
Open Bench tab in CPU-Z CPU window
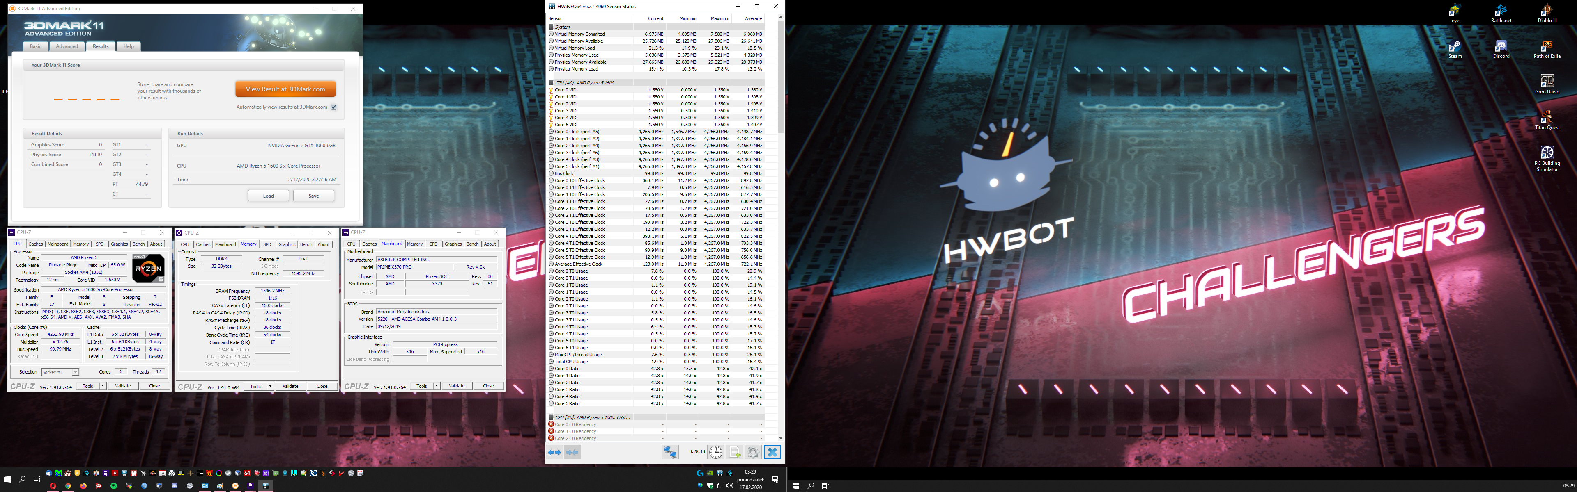click(139, 244)
